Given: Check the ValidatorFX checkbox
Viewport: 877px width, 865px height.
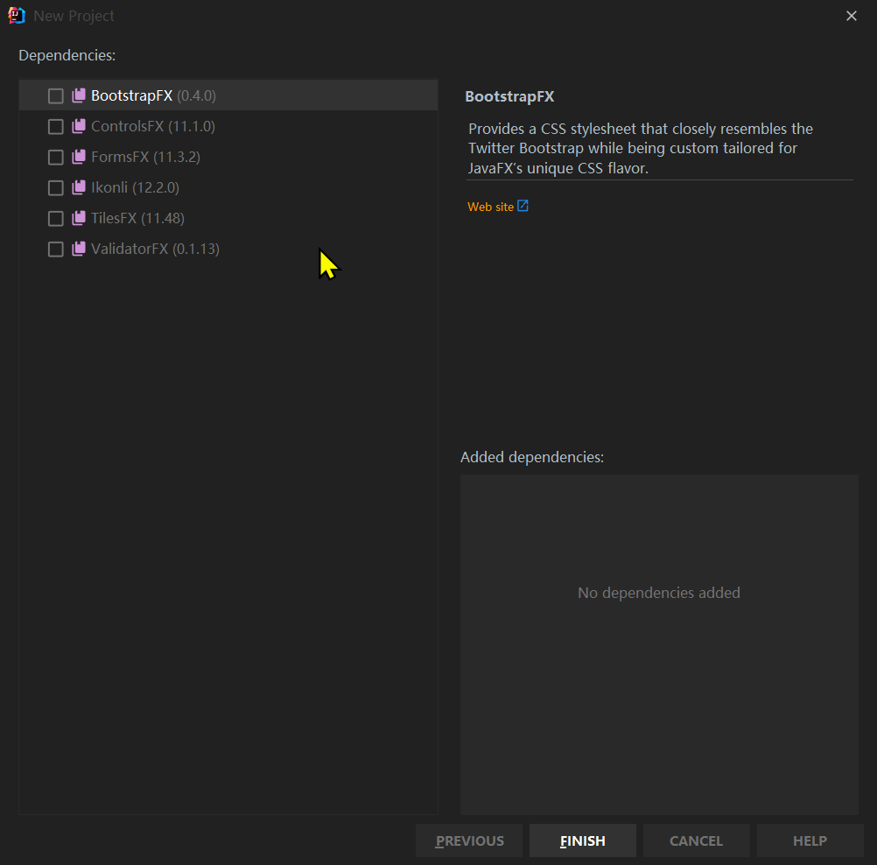Looking at the screenshot, I should coord(55,249).
